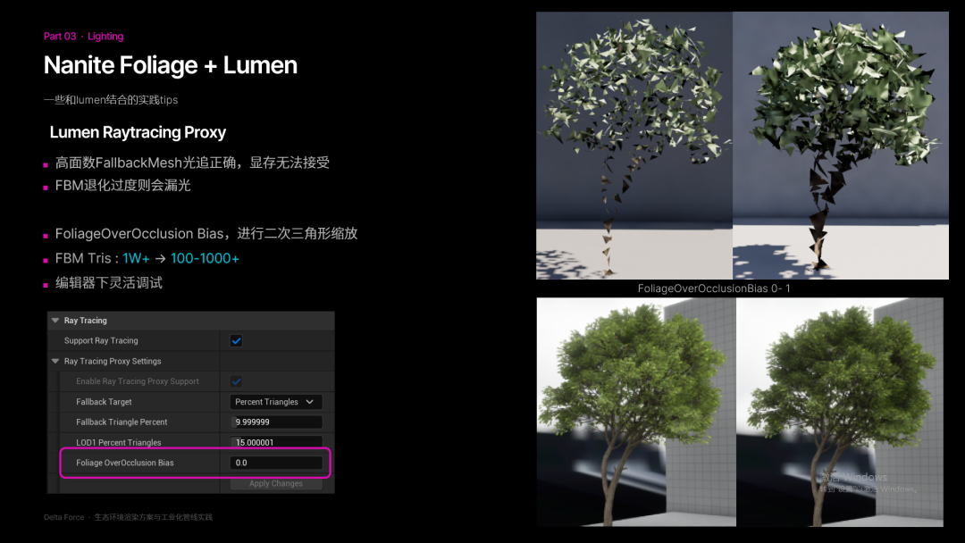
Task: Collapse Ray Tracing Proxy Settings group
Action: click(55, 361)
